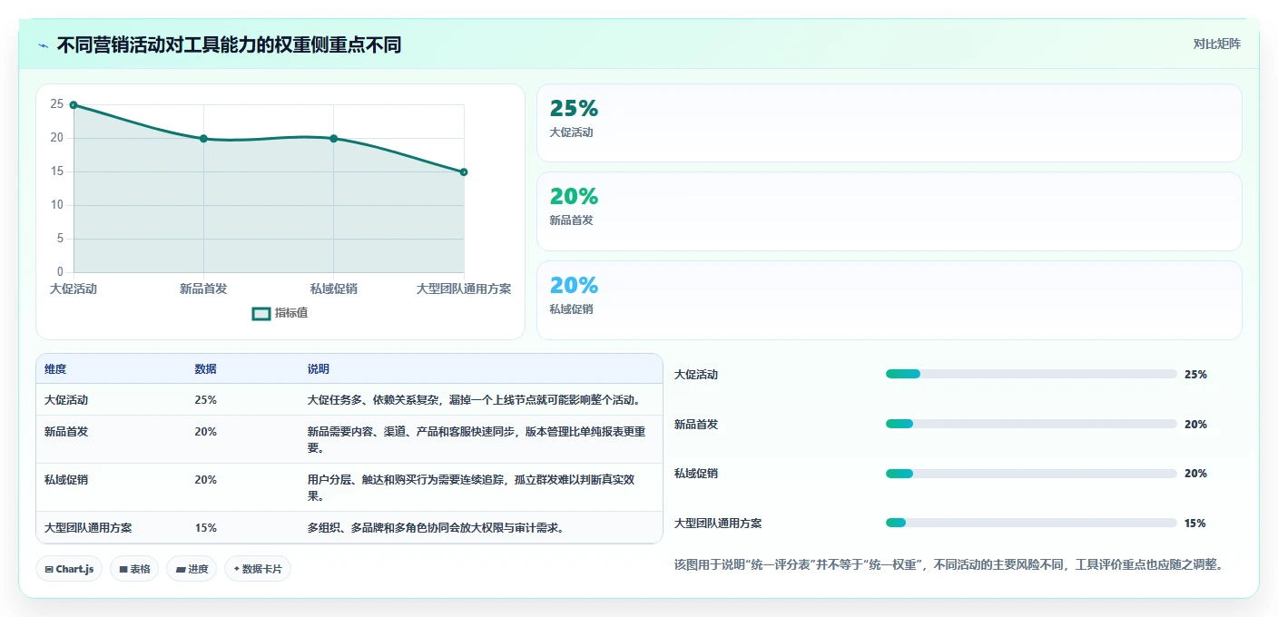Toggle the 指标值 legend color box

[x=261, y=313]
